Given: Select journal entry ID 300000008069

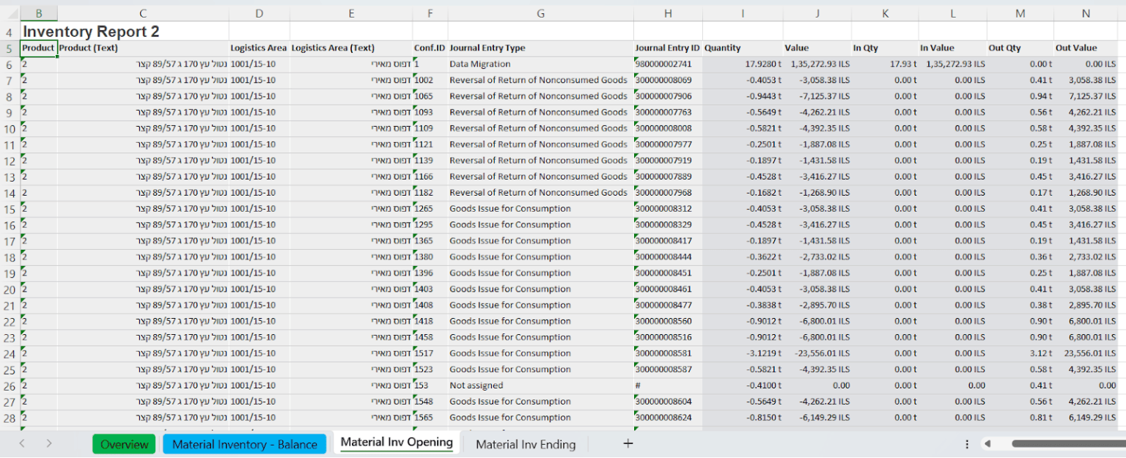Looking at the screenshot, I should pos(668,81).
